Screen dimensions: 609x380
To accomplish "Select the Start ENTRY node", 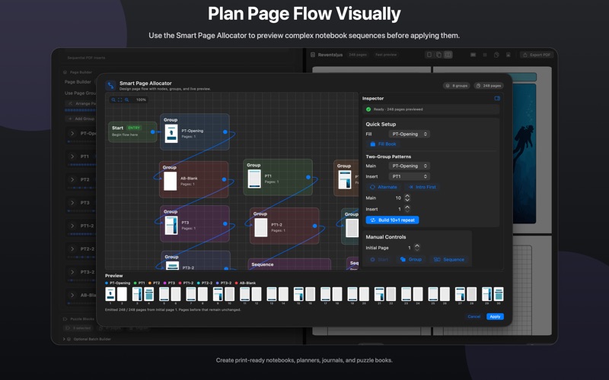I will tap(132, 131).
